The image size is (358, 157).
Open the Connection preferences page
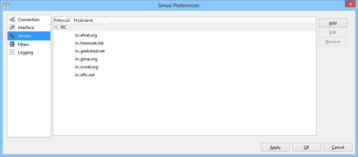pos(29,19)
